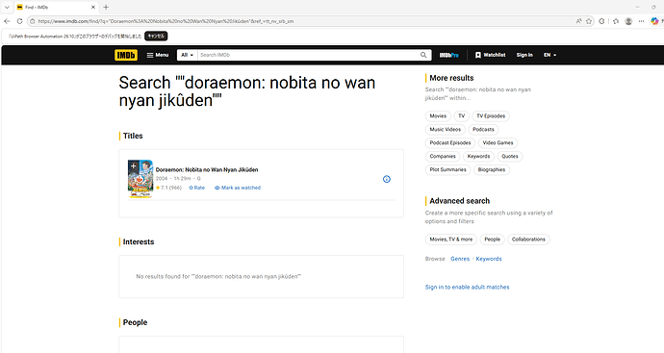The width and height of the screenshot is (664, 353).
Task: Close the Find - IMDb tab
Action: 93,7
